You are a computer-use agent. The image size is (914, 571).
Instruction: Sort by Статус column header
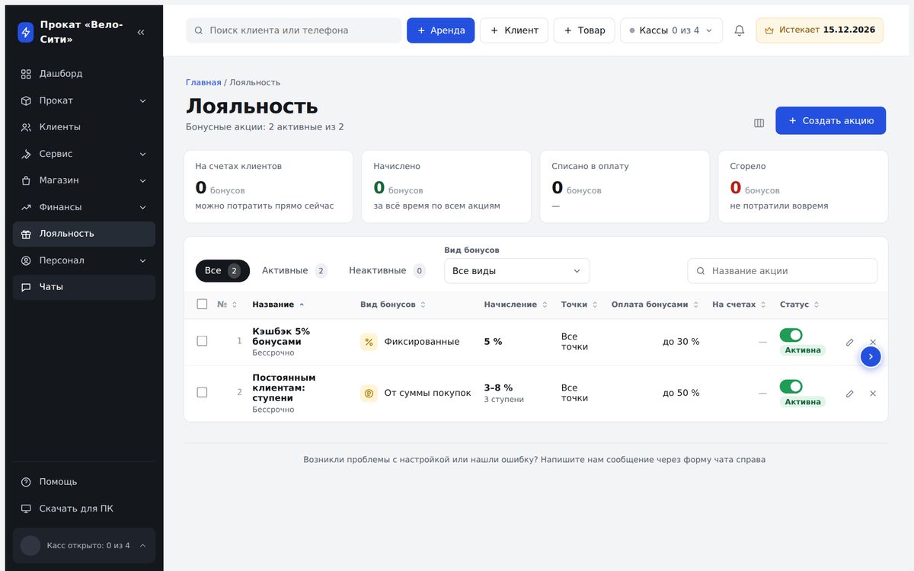[799, 305]
